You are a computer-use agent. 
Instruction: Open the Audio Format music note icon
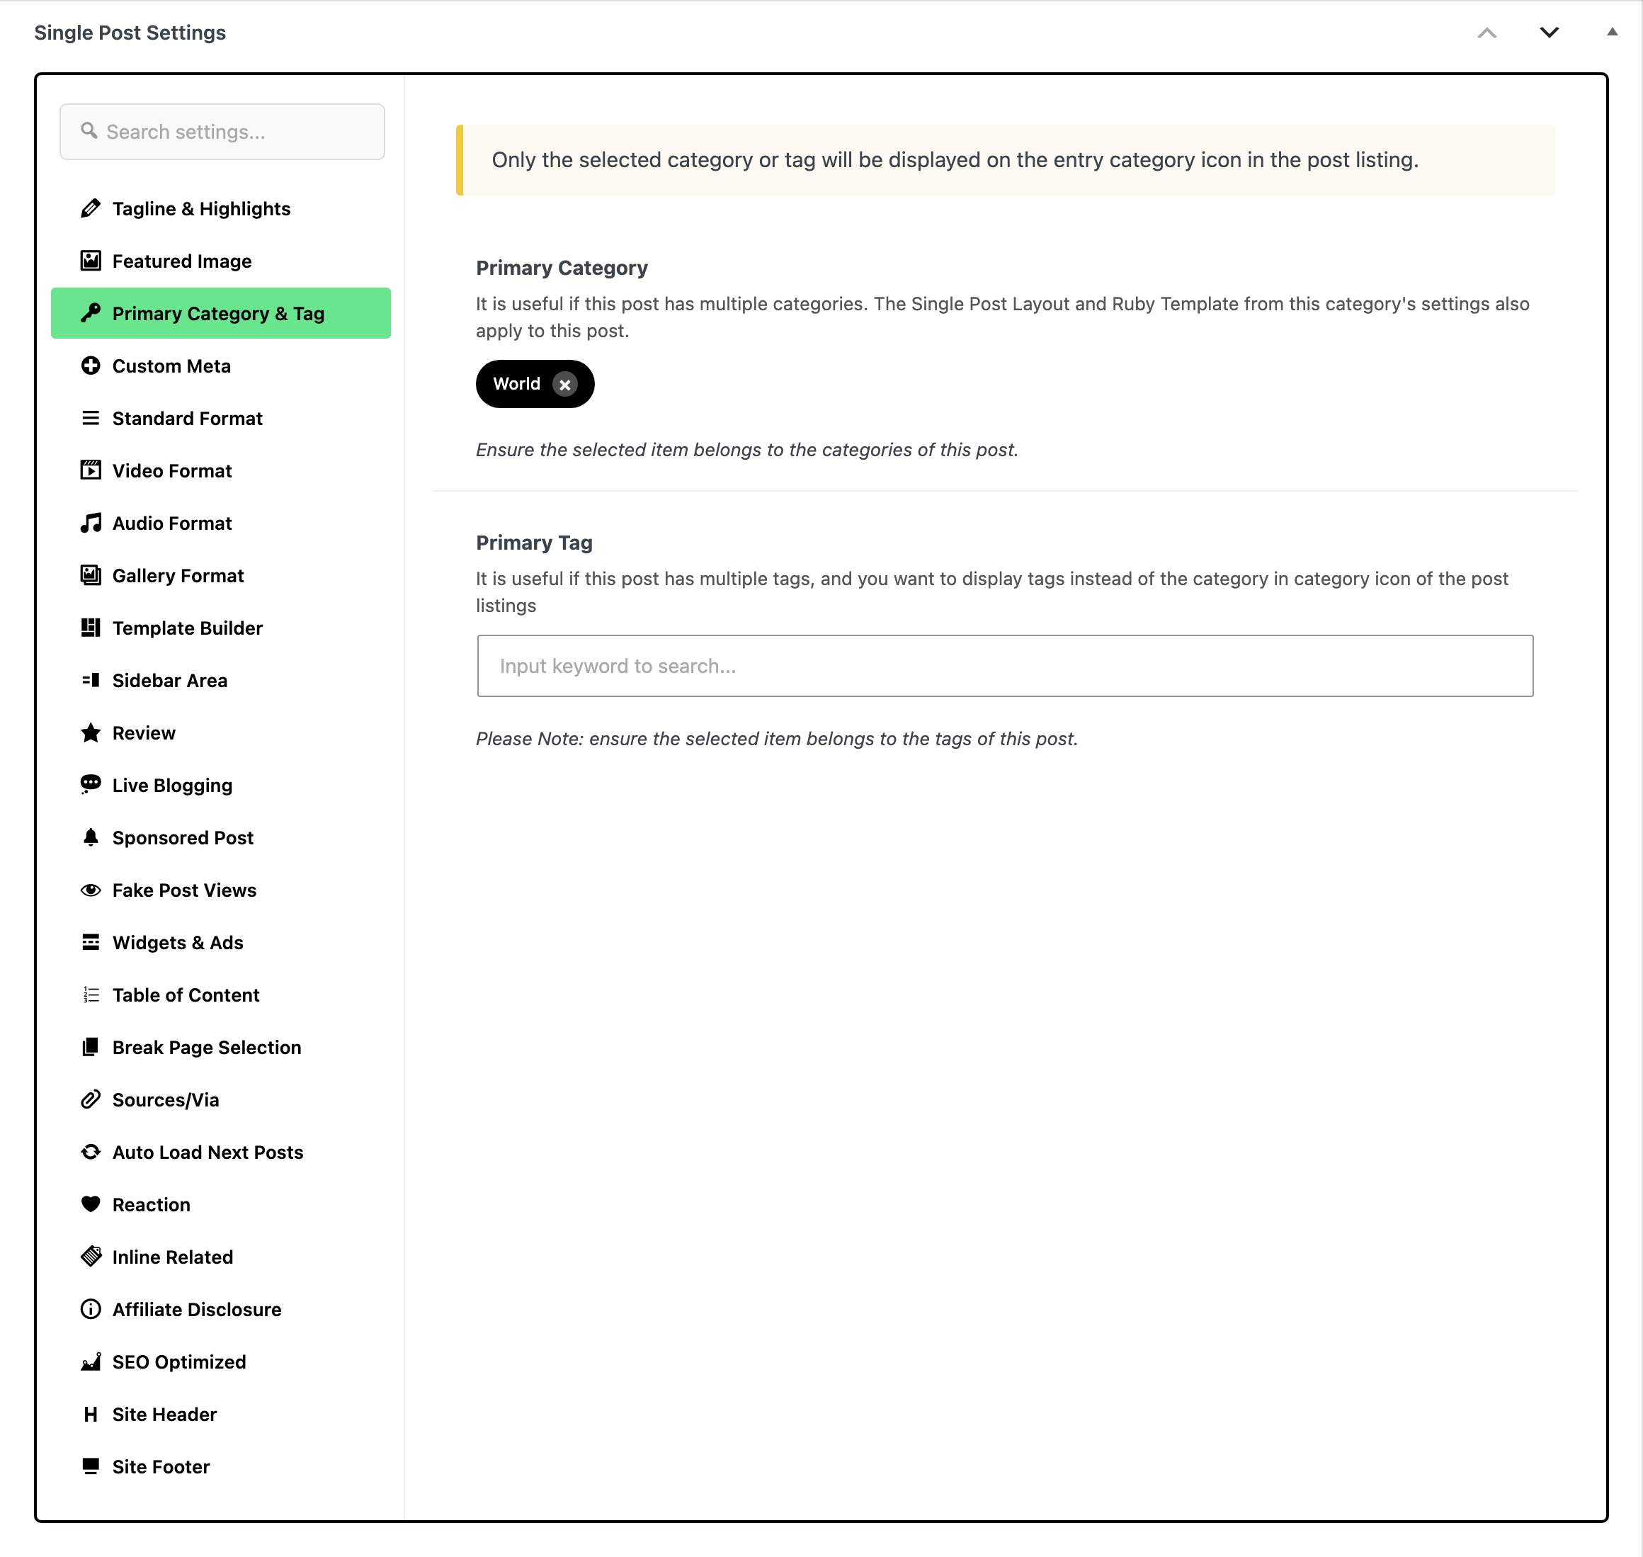[91, 523]
